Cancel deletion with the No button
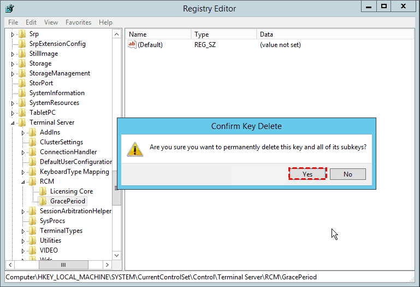The height and width of the screenshot is (287, 420). [x=348, y=174]
